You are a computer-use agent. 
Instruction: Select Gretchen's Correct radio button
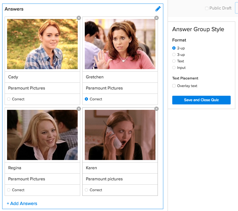pyautogui.click(x=86, y=99)
